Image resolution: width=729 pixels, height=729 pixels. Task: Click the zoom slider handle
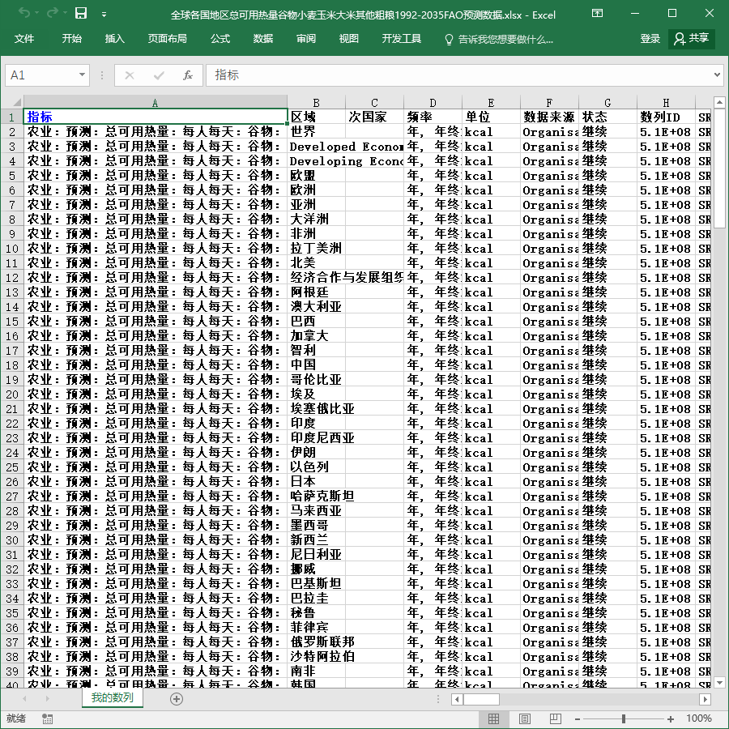[x=624, y=718]
